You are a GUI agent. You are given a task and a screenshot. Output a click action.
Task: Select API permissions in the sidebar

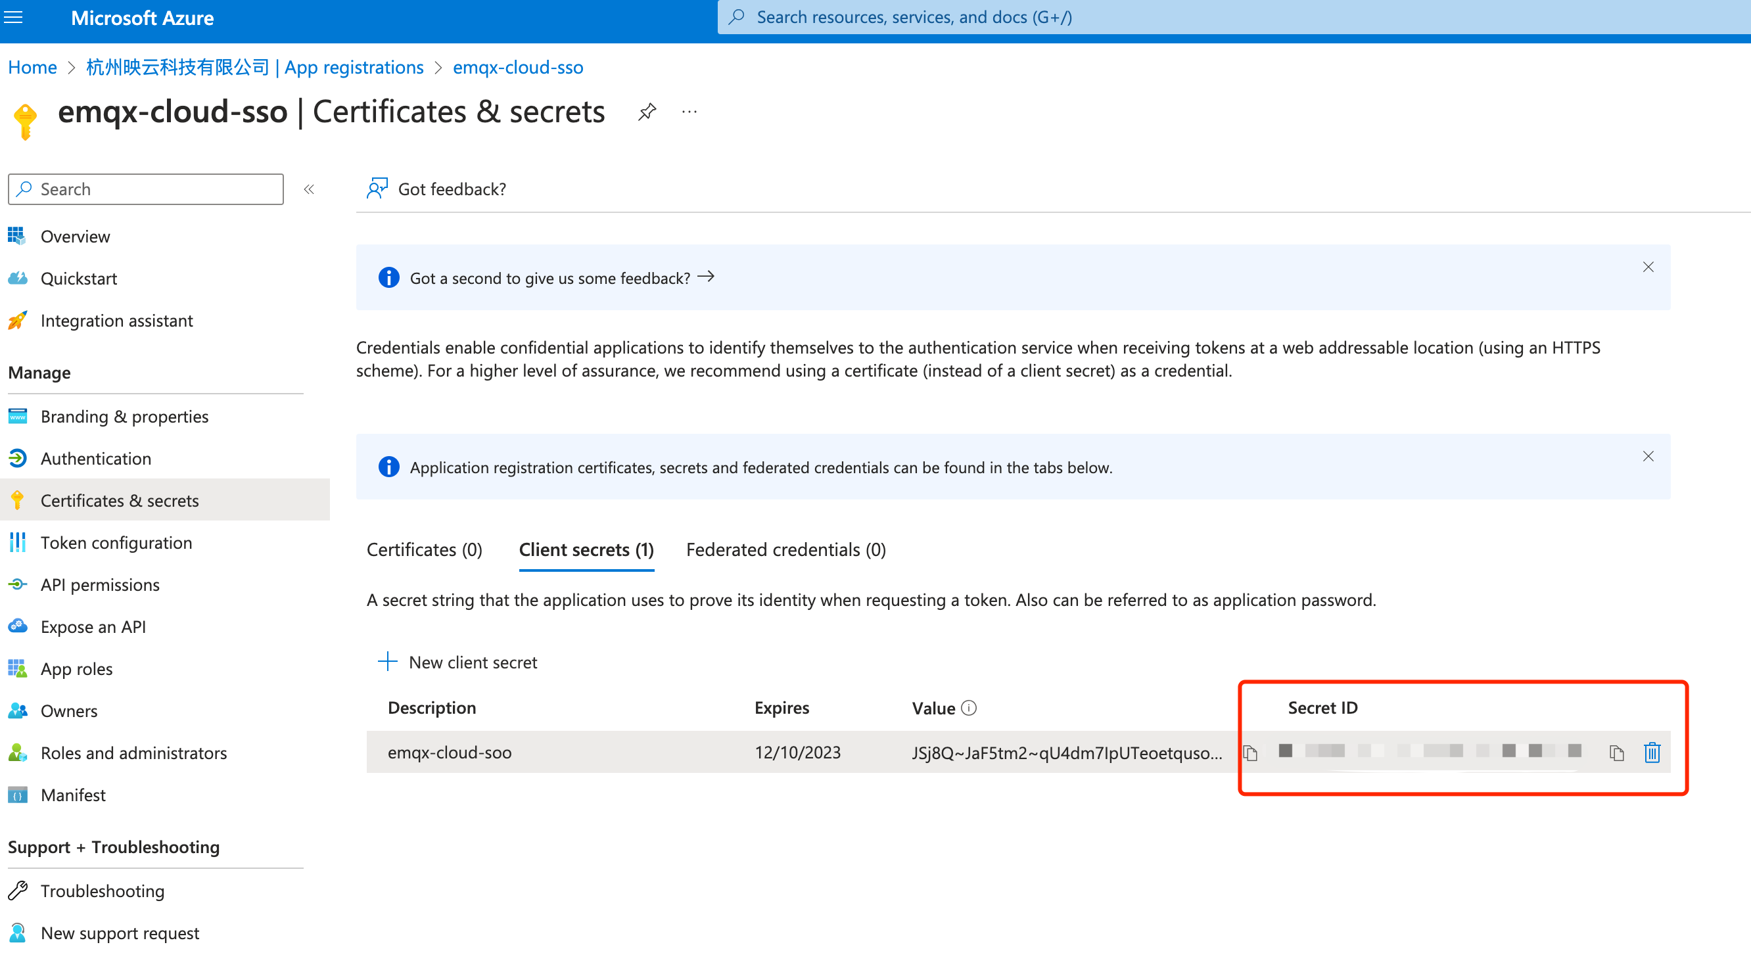click(100, 584)
